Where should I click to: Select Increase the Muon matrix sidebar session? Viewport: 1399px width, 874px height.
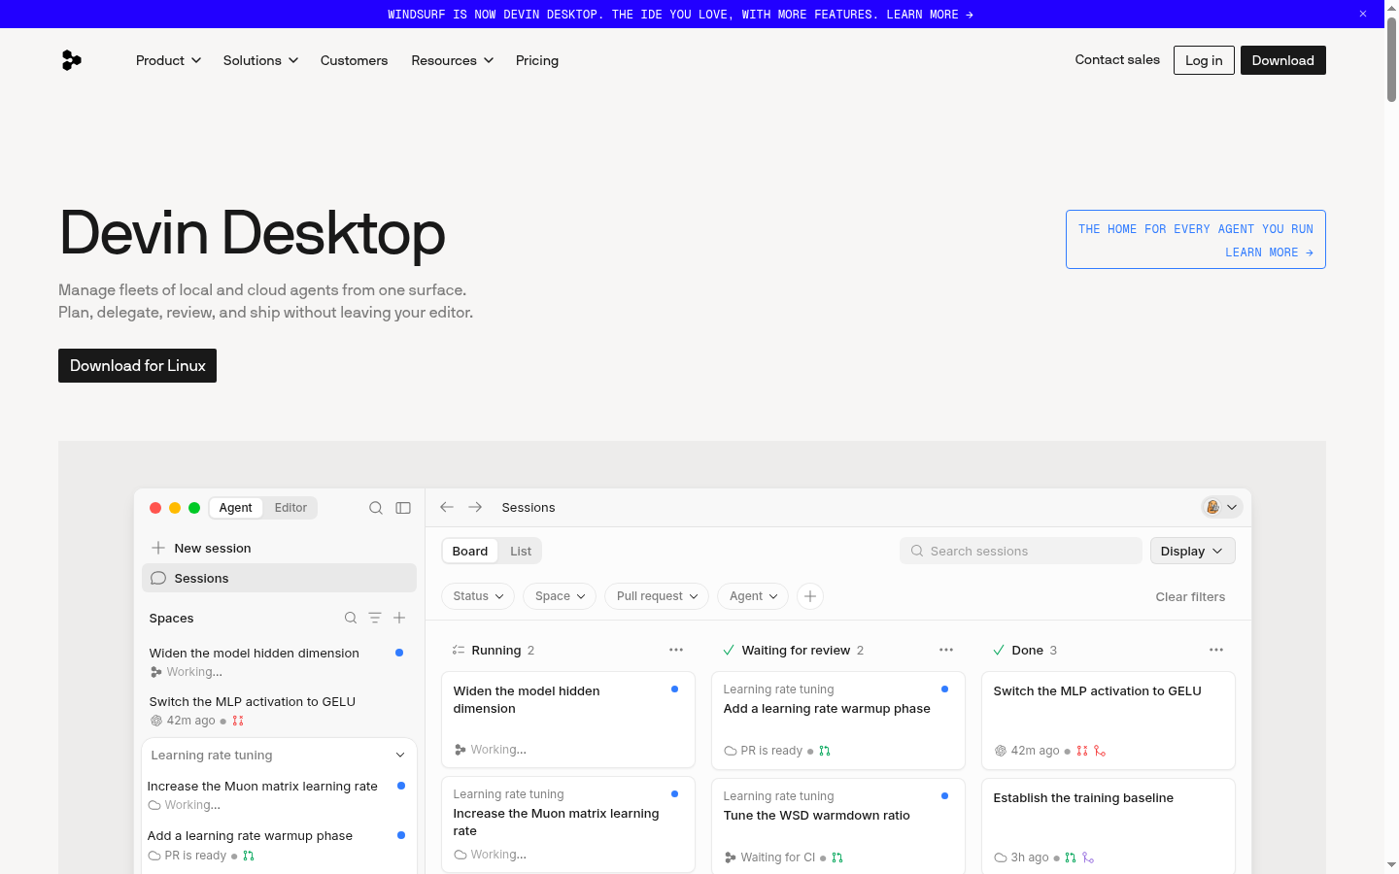click(279, 794)
